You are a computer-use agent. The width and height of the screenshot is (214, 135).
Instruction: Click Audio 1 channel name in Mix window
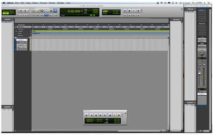pyautogui.click(x=202, y=94)
